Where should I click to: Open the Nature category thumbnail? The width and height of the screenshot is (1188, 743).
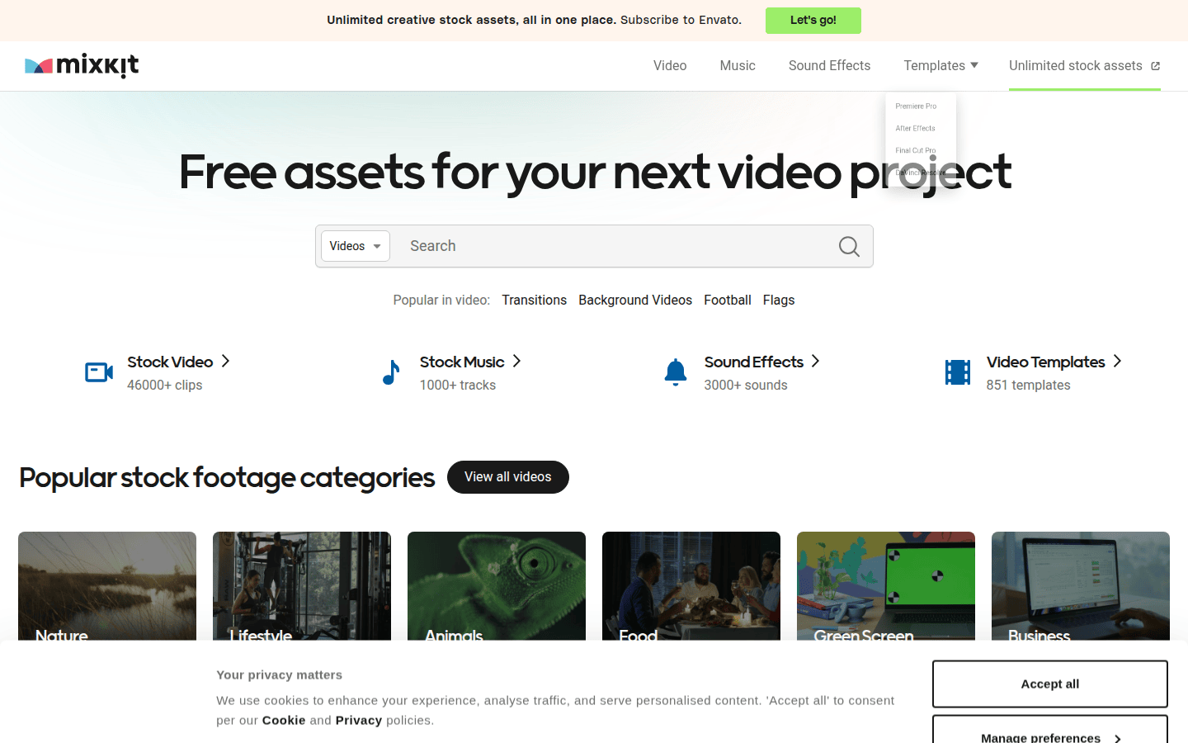click(107, 586)
